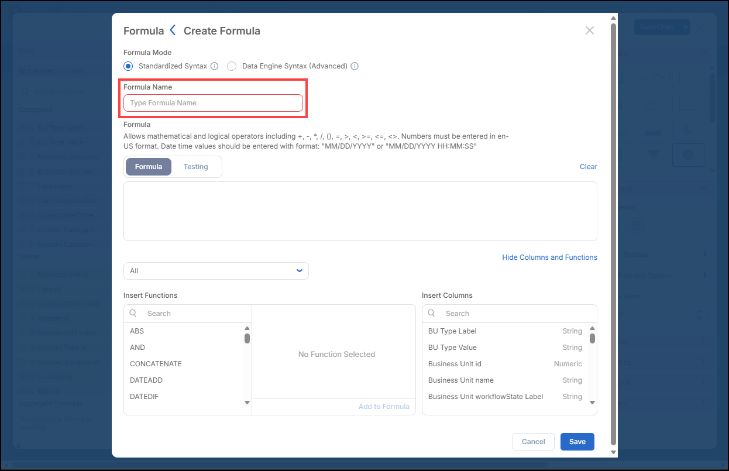Save the new formula

tap(577, 442)
